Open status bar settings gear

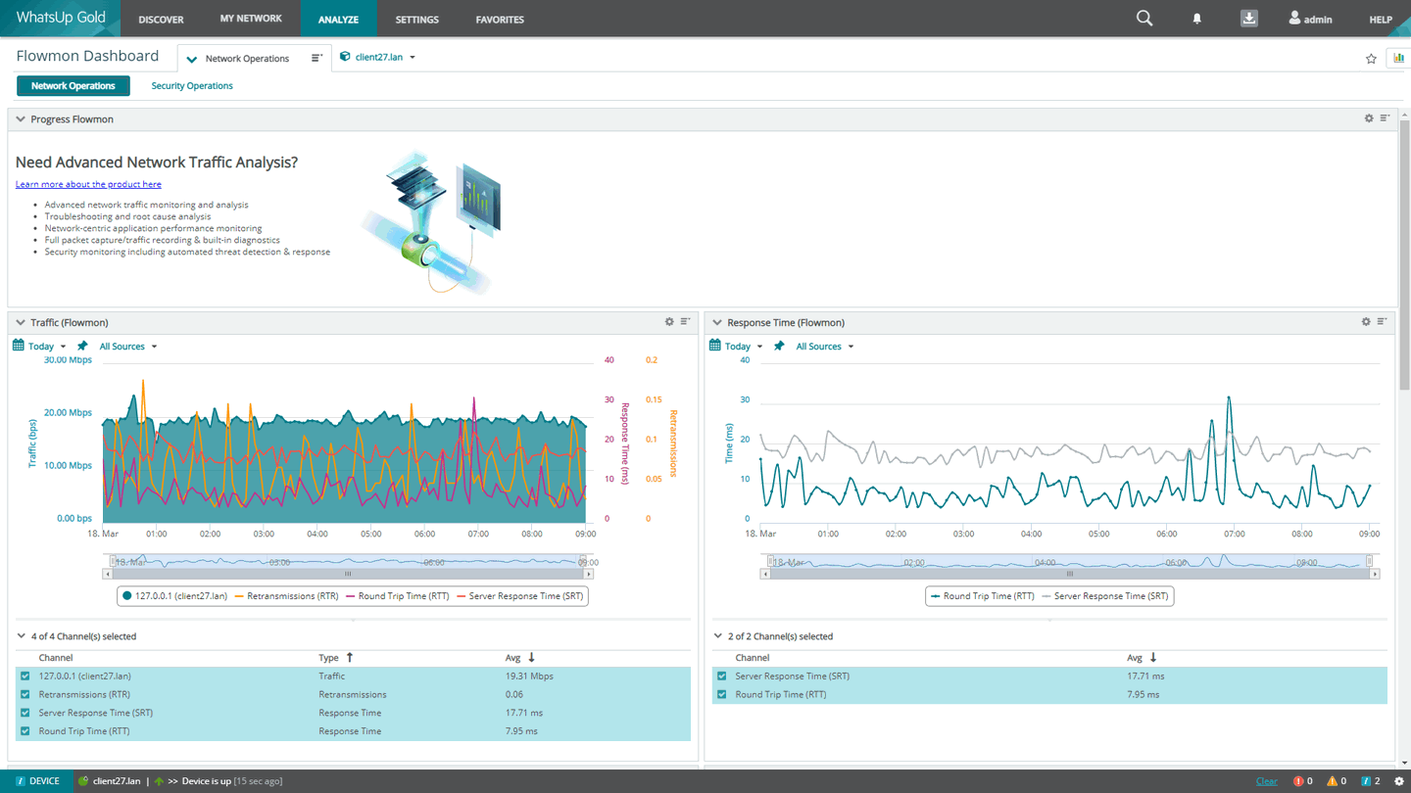pos(1399,781)
